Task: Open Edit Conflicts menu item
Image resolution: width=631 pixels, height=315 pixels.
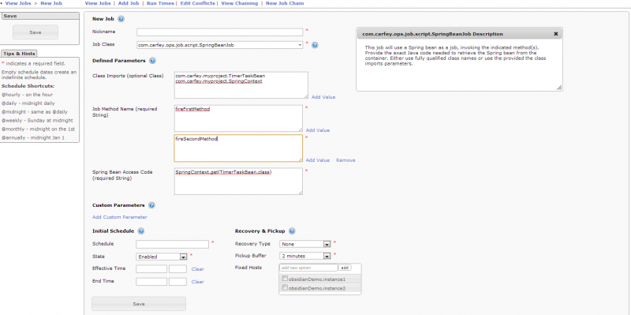Action: pos(198,3)
